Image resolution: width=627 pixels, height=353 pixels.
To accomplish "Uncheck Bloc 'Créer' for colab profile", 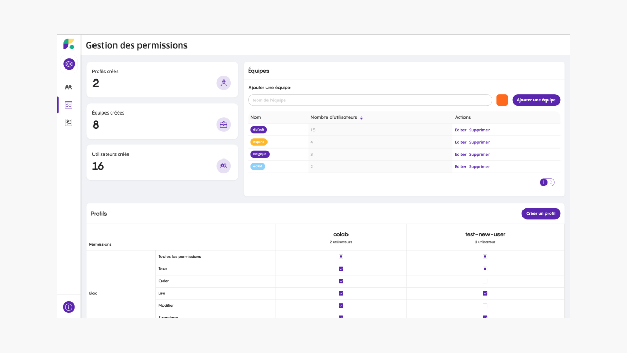I will click(341, 281).
